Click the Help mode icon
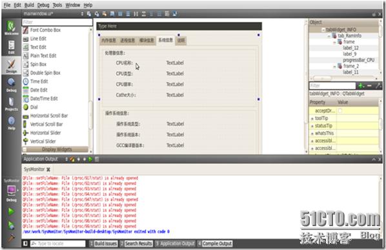 click(x=12, y=123)
